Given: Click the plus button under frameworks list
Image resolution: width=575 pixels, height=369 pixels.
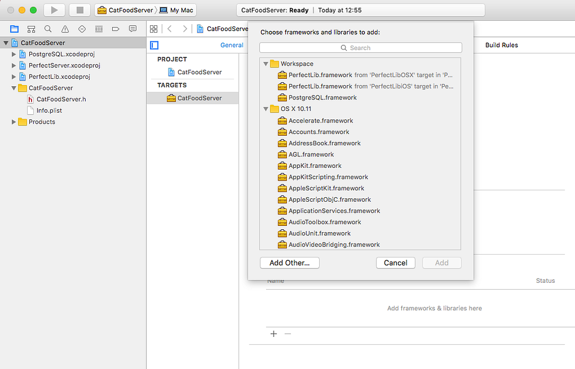Looking at the screenshot, I should click(274, 334).
